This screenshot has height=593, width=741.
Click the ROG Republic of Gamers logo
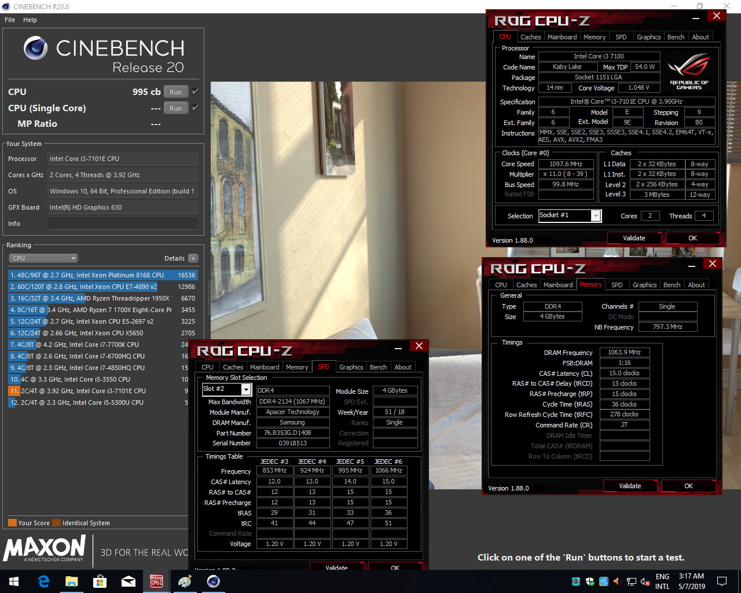point(689,71)
